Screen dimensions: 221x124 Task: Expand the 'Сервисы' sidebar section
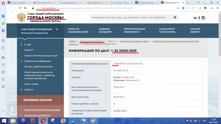tap(21, 89)
